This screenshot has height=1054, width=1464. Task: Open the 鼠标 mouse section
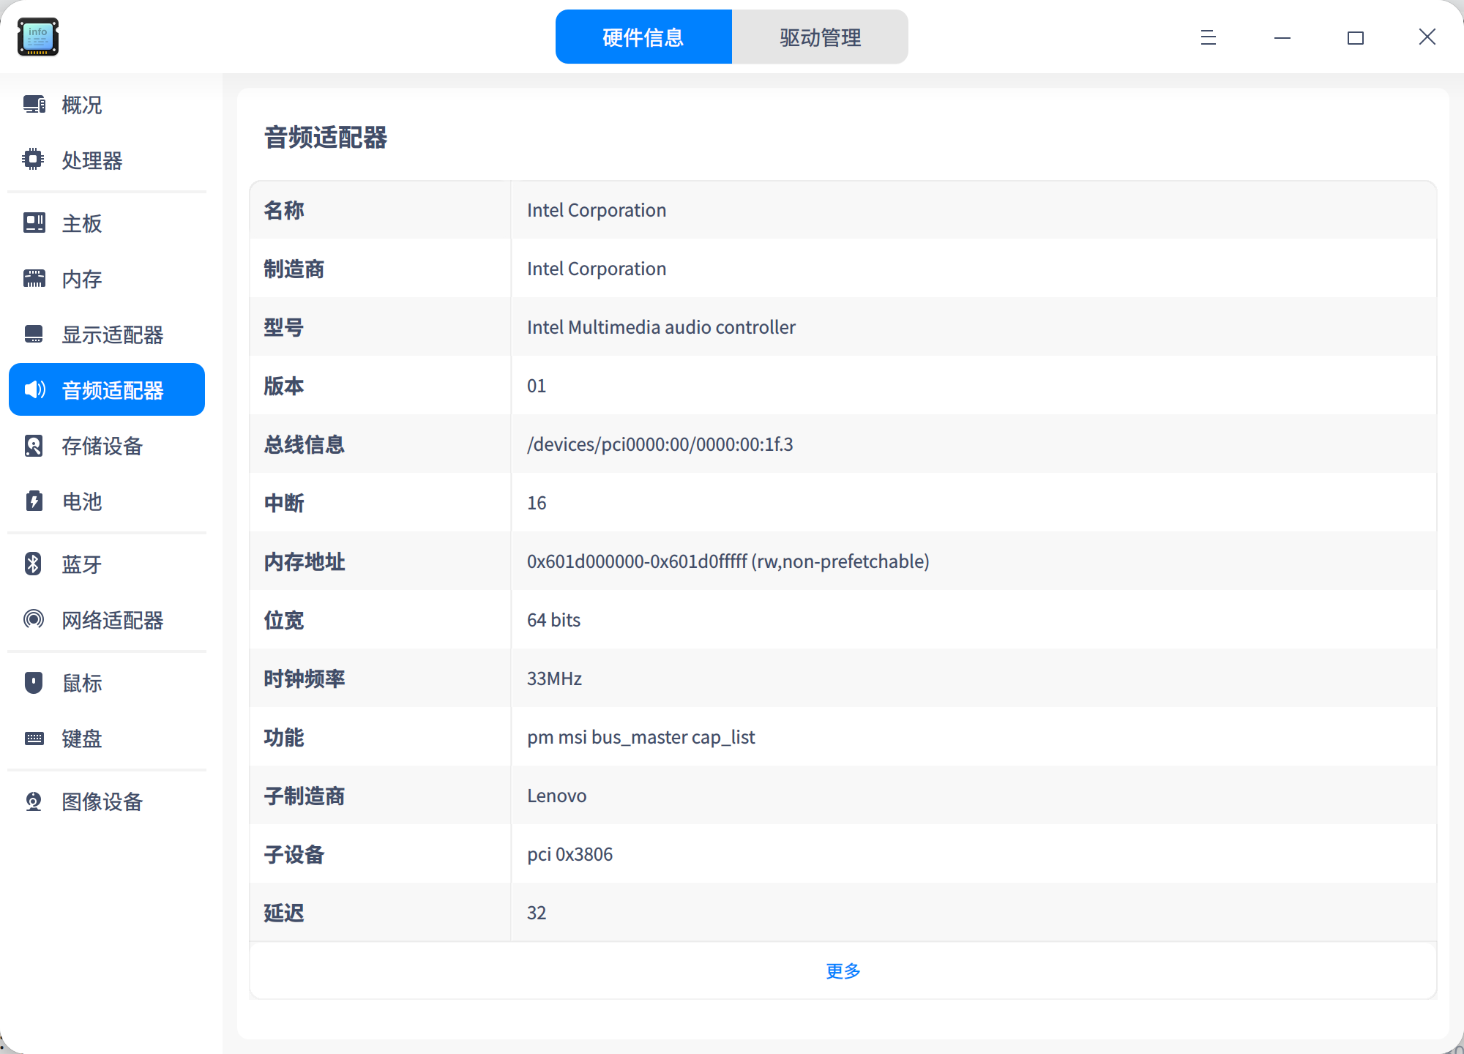81,683
